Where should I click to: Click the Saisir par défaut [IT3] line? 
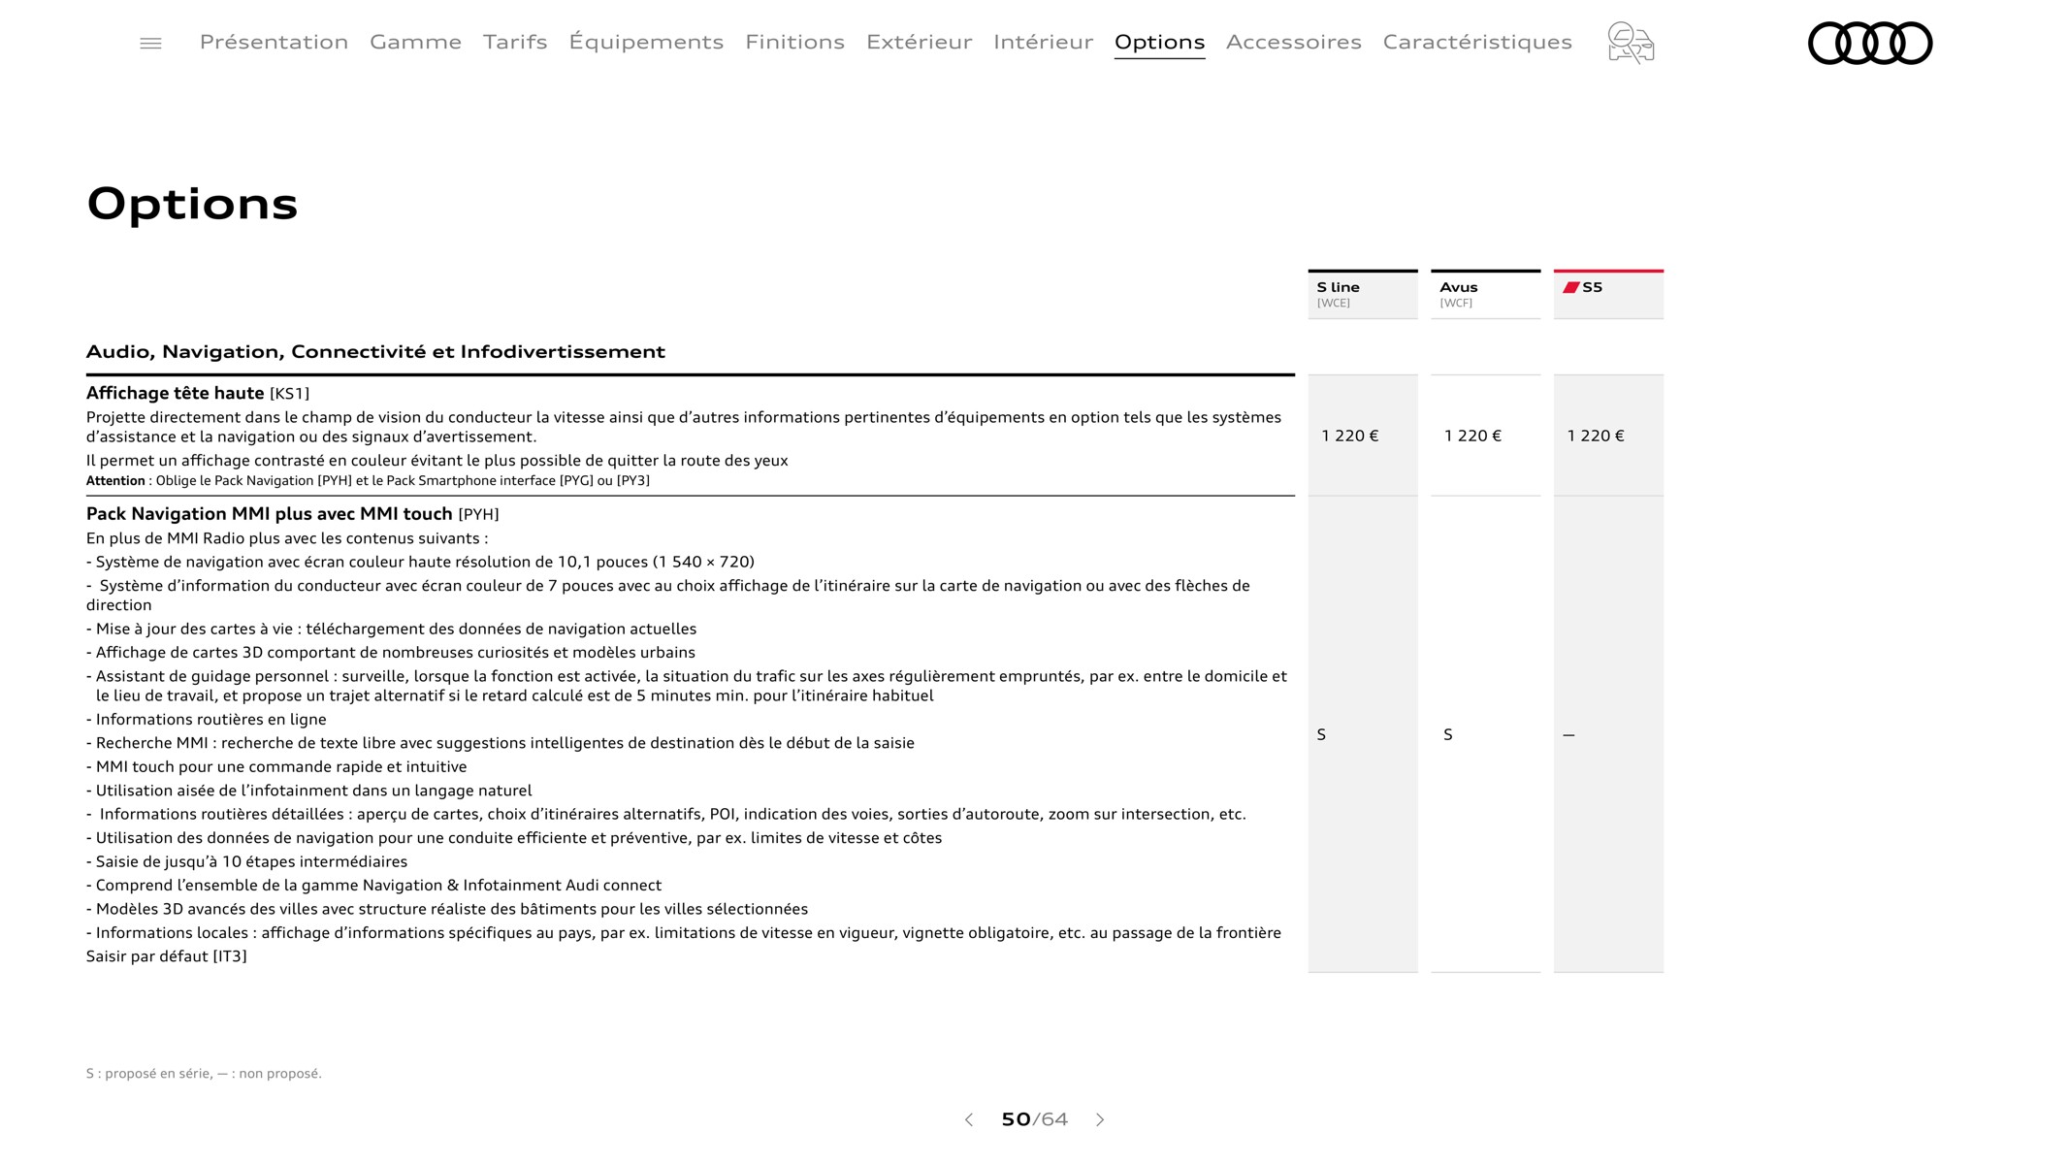coord(166,955)
